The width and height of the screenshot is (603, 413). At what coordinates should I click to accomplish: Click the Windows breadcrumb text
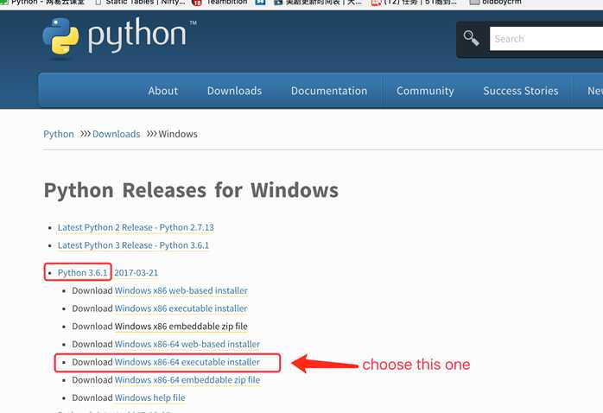[178, 134]
